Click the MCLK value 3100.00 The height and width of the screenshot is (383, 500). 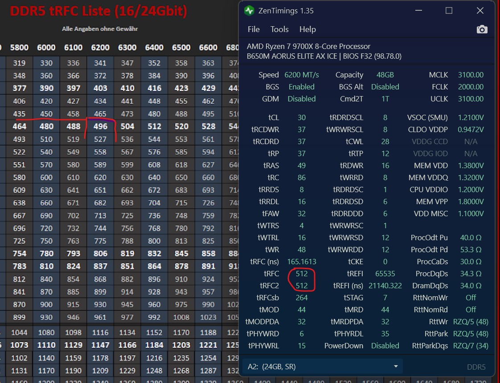[471, 75]
